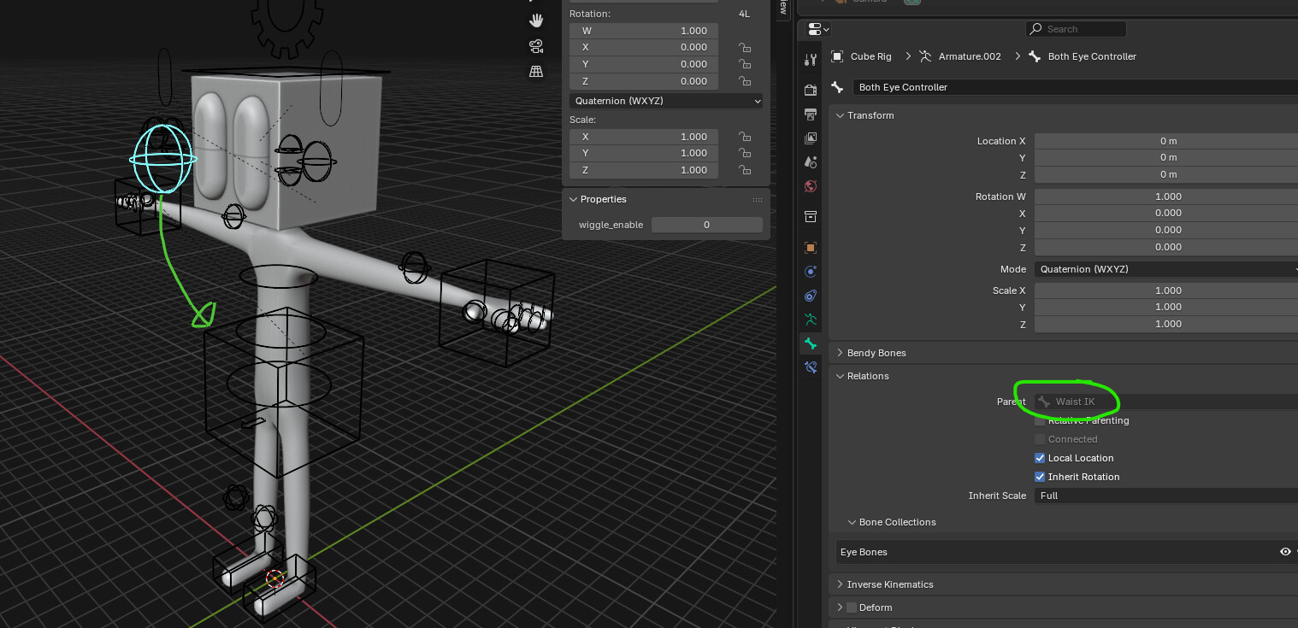Click the sidebar Rotation W value
This screenshot has width=1298, height=628.
click(644, 31)
